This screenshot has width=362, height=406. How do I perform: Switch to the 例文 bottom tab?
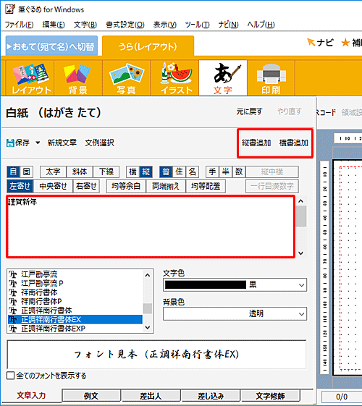point(91,396)
